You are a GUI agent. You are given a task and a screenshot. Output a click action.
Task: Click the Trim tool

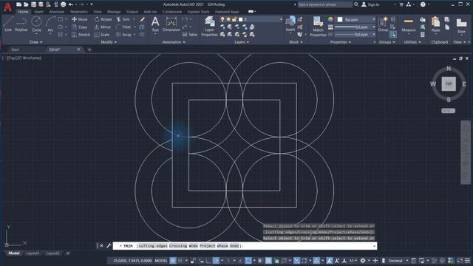tap(123, 19)
